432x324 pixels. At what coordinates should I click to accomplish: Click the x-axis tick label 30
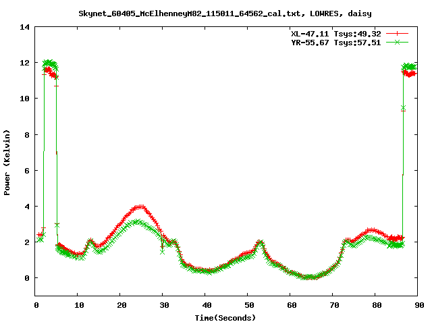click(164, 305)
